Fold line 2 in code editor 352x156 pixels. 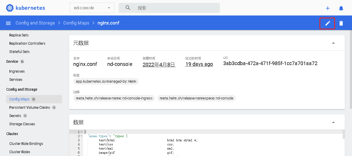(x=82, y=136)
